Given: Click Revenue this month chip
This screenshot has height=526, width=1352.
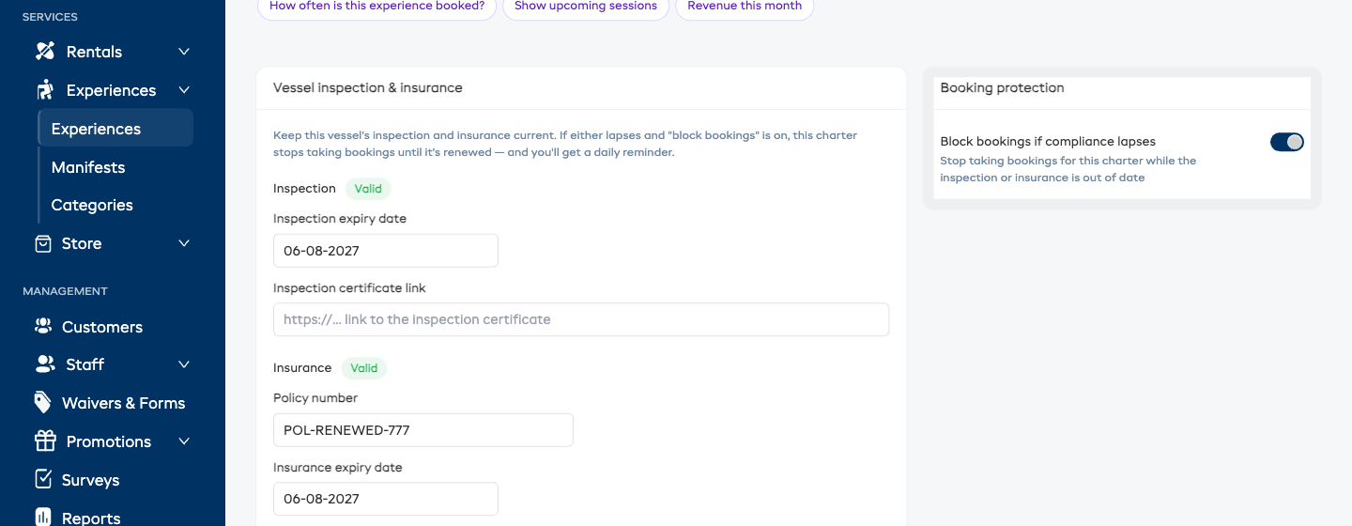Looking at the screenshot, I should point(745,7).
